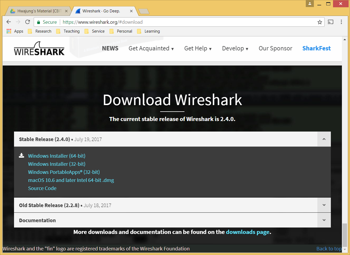Expand the Develop dropdown menu
The width and height of the screenshot is (350, 255).
point(235,49)
